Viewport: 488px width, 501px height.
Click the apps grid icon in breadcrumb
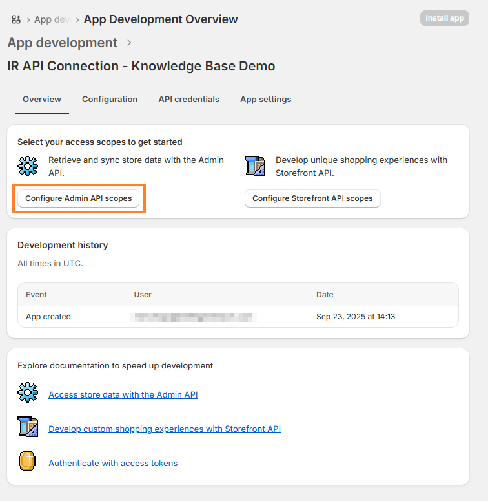[x=16, y=19]
